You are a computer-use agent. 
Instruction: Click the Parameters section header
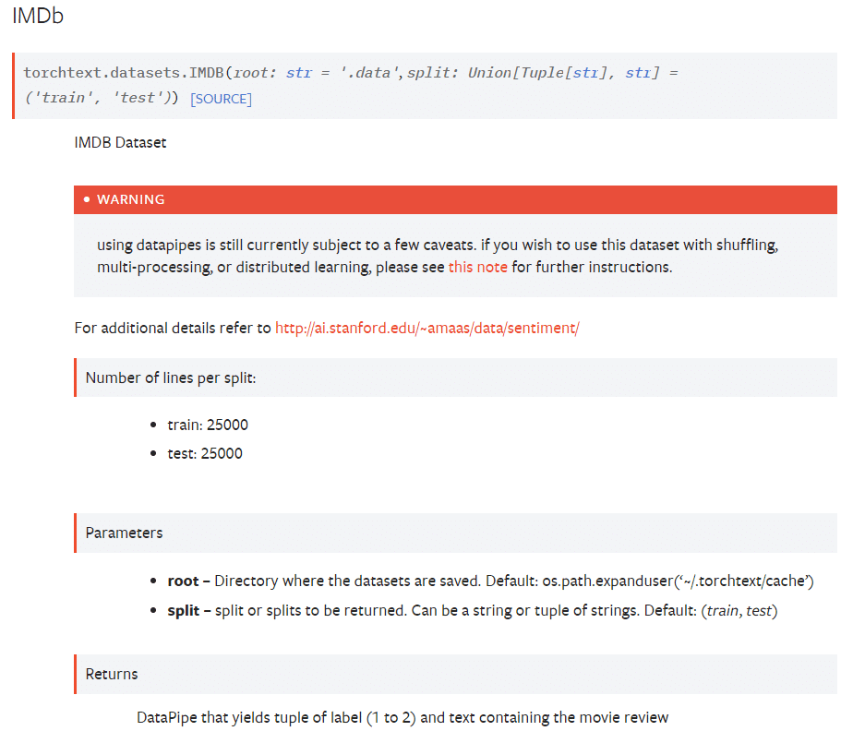coord(124,533)
